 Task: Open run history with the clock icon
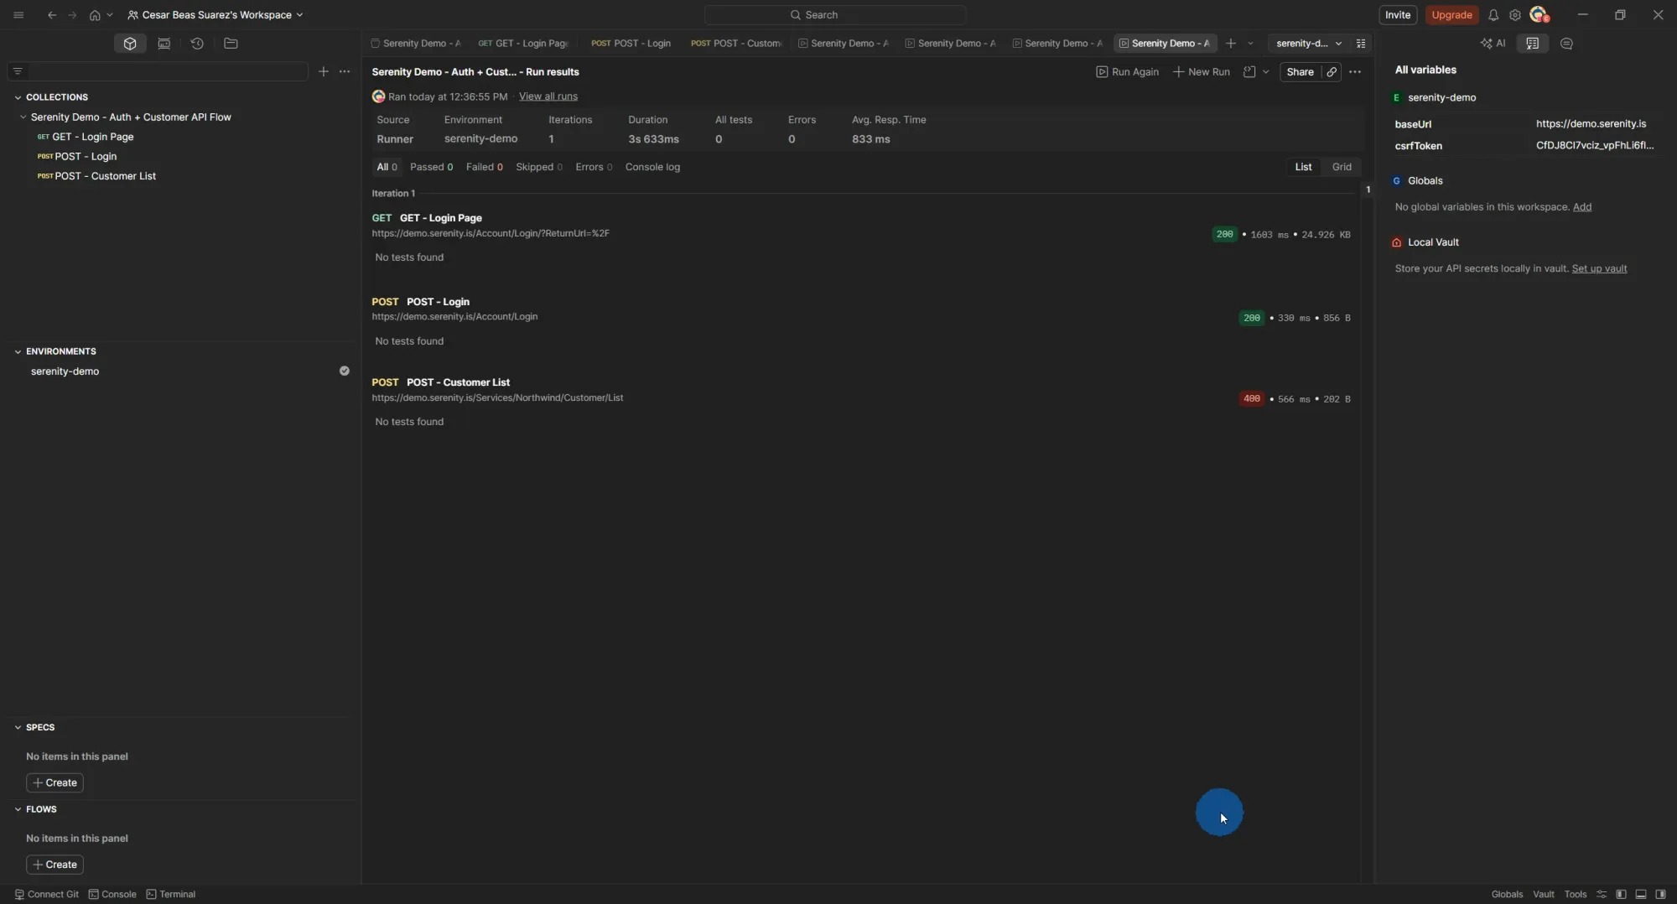198,44
